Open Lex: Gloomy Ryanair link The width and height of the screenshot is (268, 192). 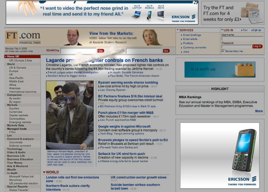pyautogui.click(x=113, y=90)
